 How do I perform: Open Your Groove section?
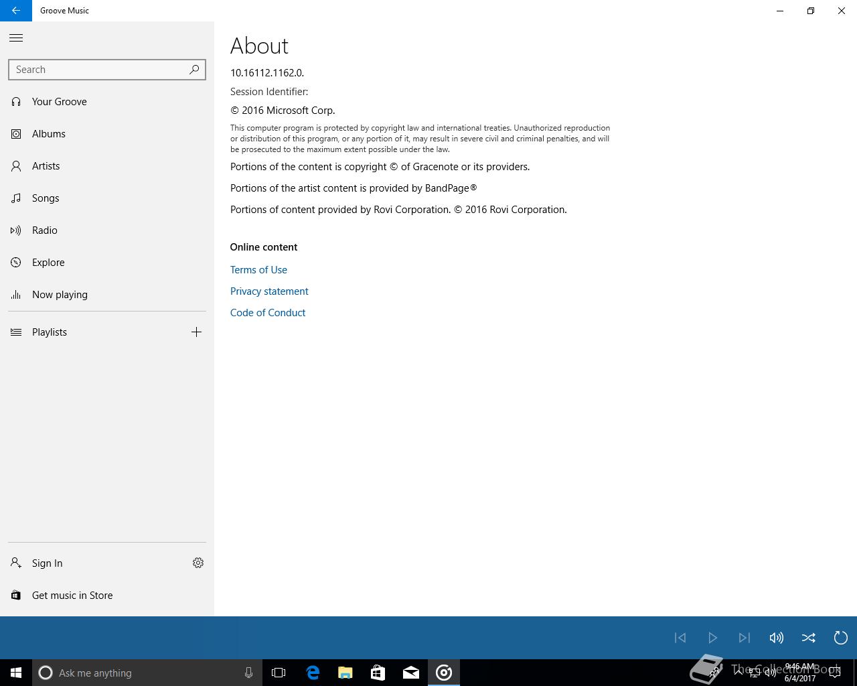(107, 102)
